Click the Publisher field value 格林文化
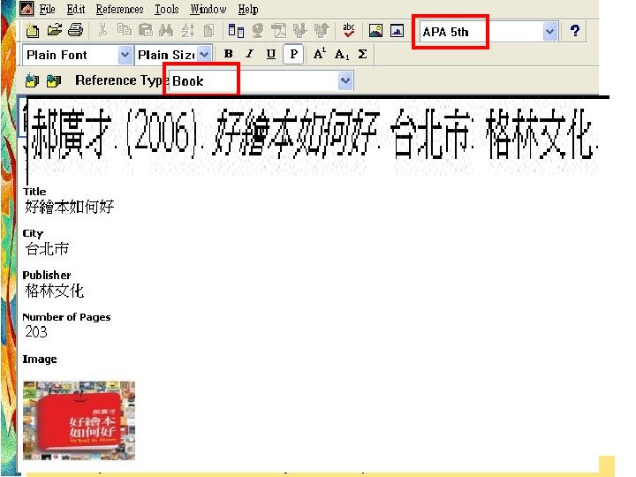Image resolution: width=636 pixels, height=477 pixels. (x=55, y=291)
